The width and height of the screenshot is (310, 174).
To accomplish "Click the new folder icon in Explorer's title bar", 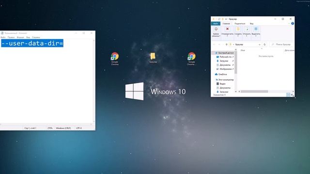I will pos(223,19).
